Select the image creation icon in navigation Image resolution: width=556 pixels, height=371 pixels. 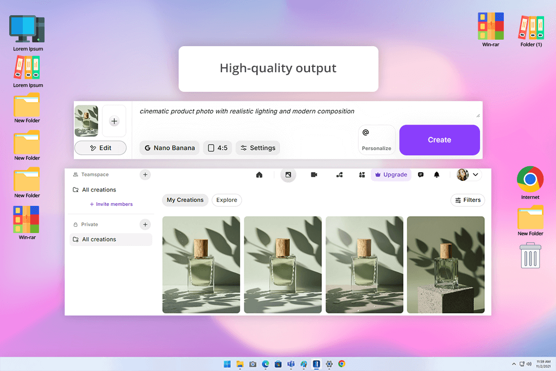click(x=288, y=174)
